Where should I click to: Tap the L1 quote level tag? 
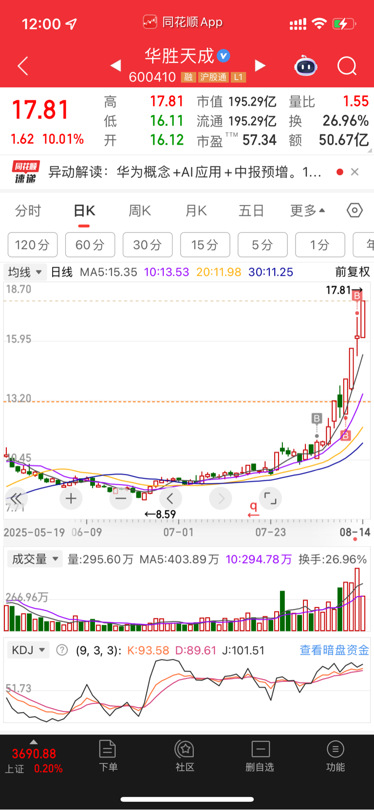tap(238, 77)
